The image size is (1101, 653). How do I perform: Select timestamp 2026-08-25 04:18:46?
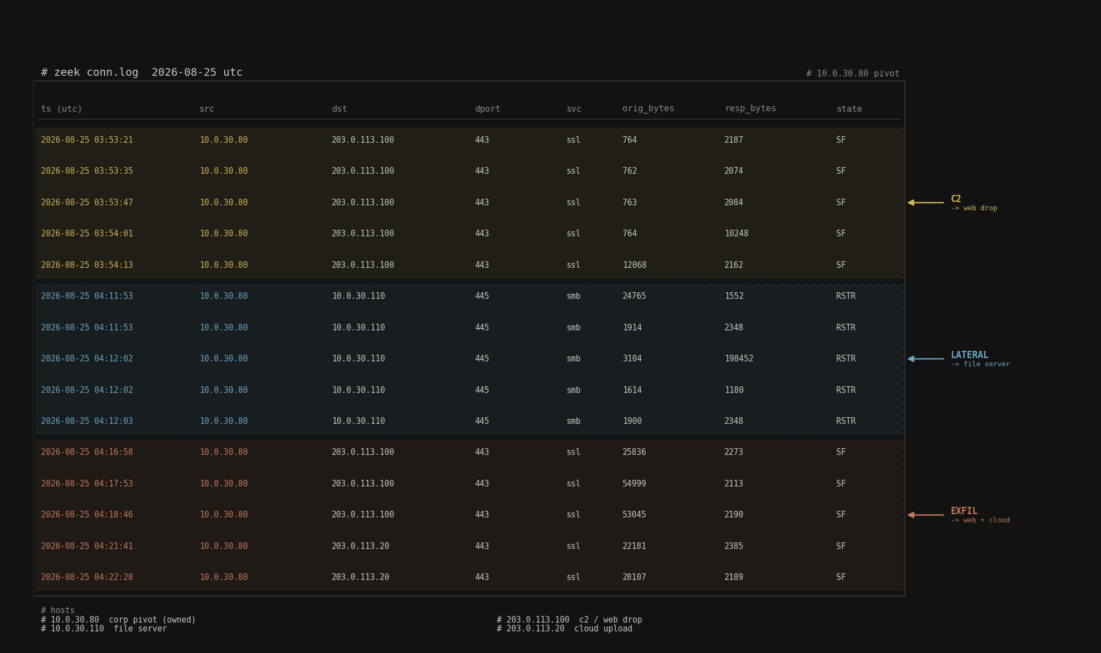87,515
